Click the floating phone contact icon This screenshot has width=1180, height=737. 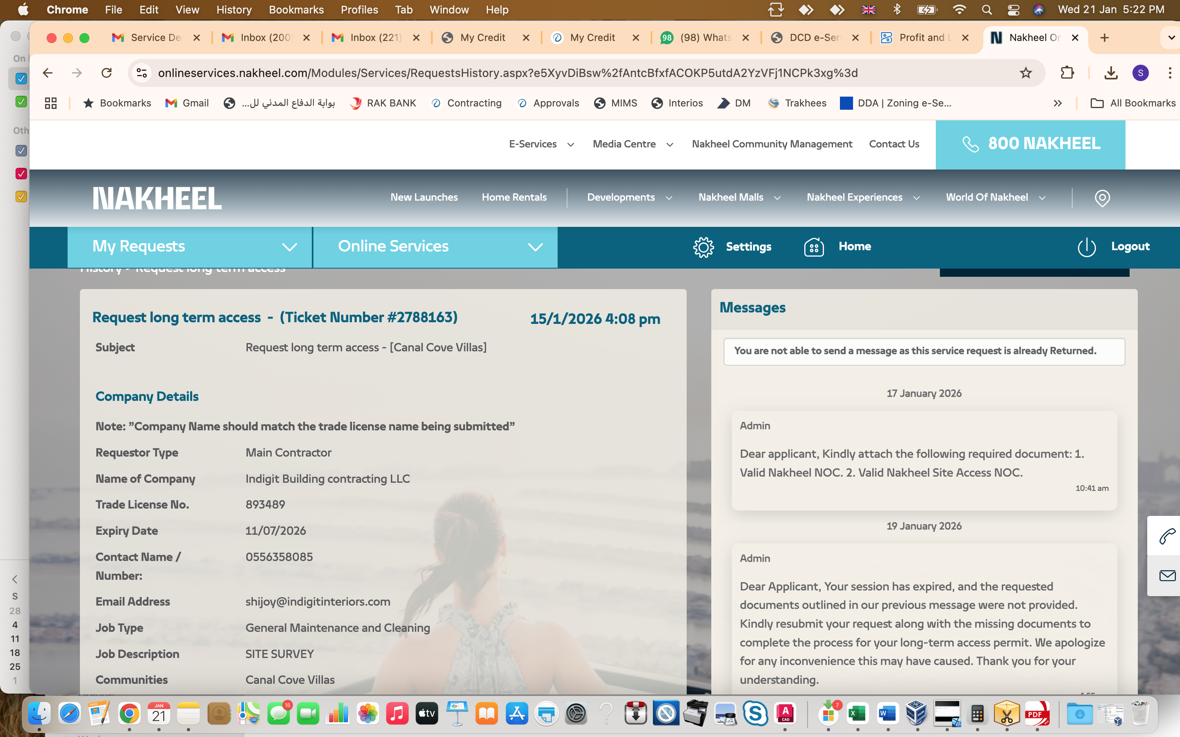pos(1167,536)
